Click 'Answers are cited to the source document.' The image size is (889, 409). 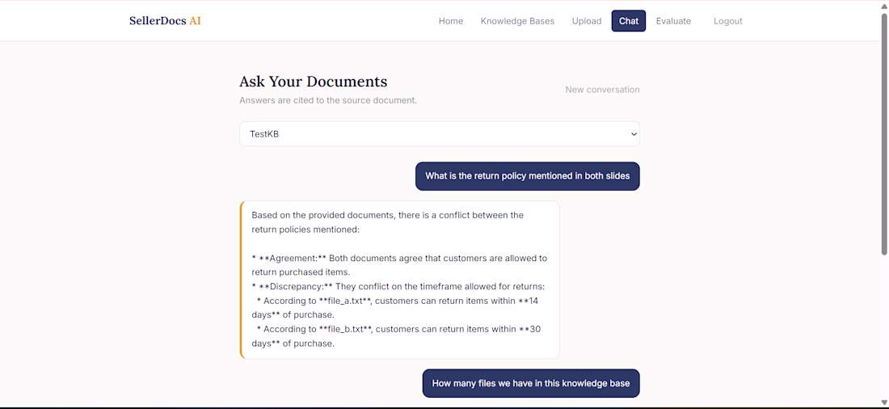[328, 100]
